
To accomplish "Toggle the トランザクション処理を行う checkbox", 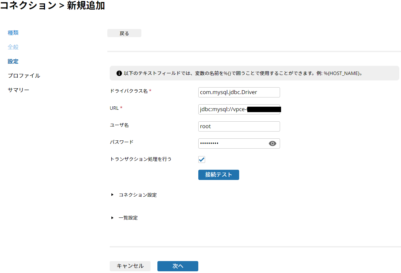I will coord(202,160).
